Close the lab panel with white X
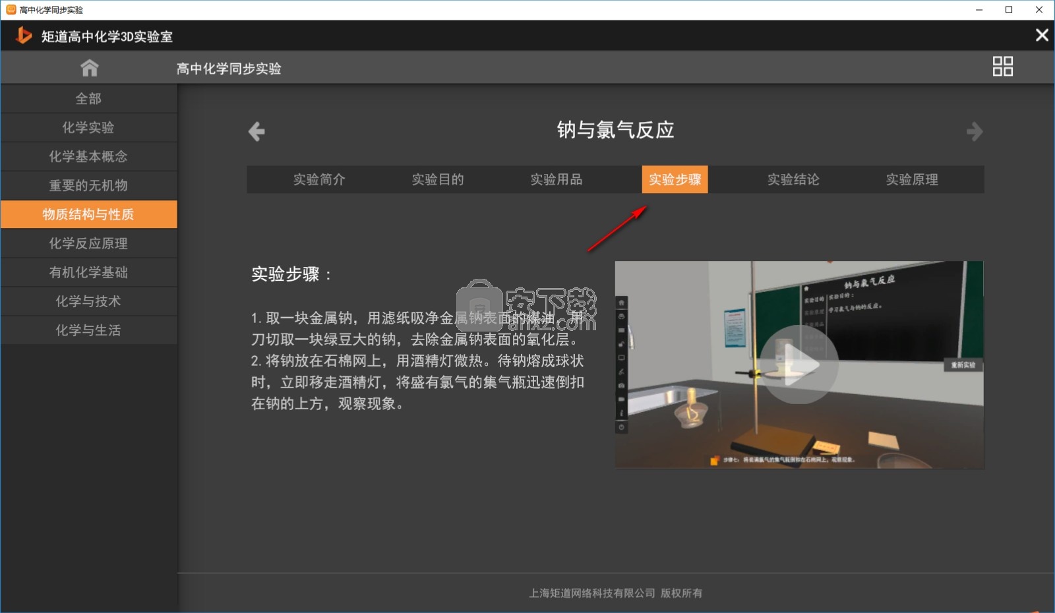Screen dimensions: 1055x613 (x=1042, y=35)
